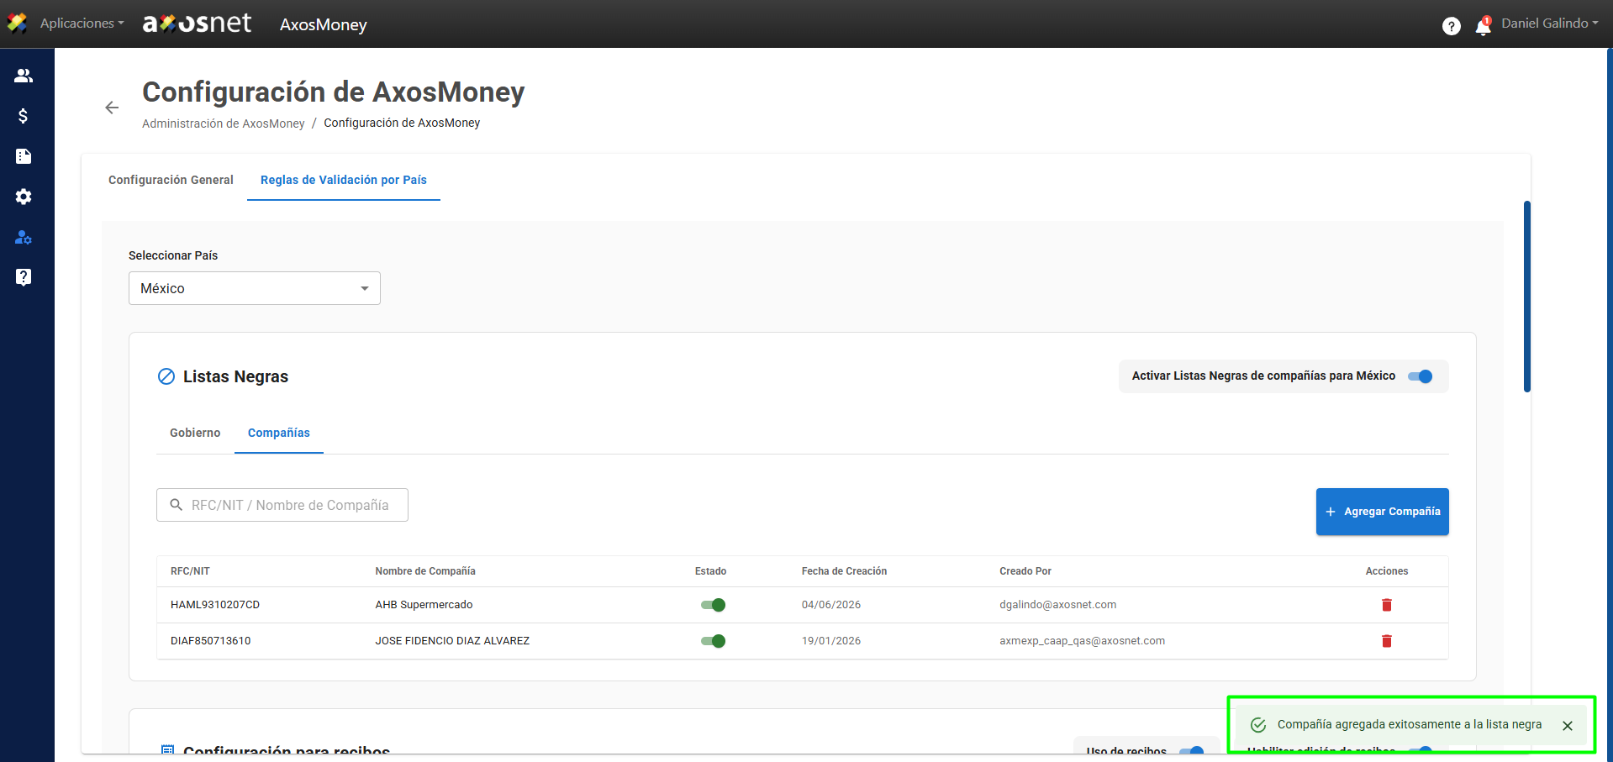The height and width of the screenshot is (762, 1613).
Task: Go back with the arrow icon
Action: point(112,108)
